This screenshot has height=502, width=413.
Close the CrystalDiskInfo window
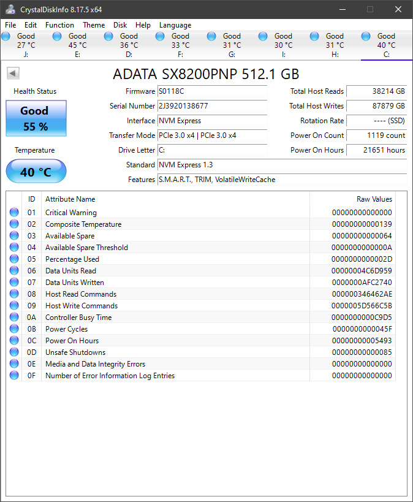(398, 9)
